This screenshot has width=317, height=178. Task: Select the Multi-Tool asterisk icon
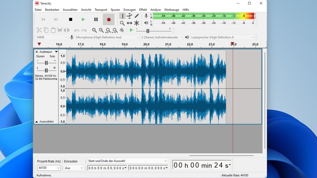pyautogui.click(x=137, y=23)
